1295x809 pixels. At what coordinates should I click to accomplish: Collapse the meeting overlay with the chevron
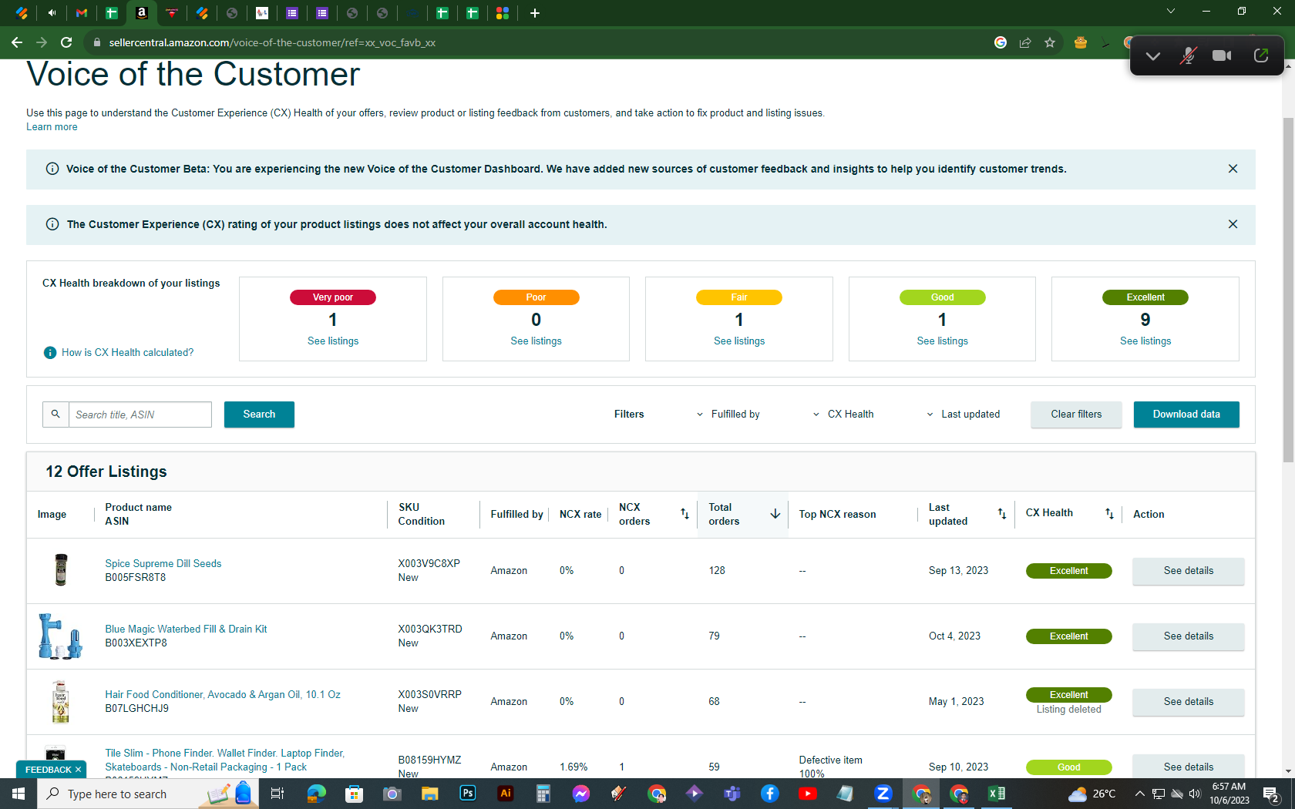(1153, 56)
